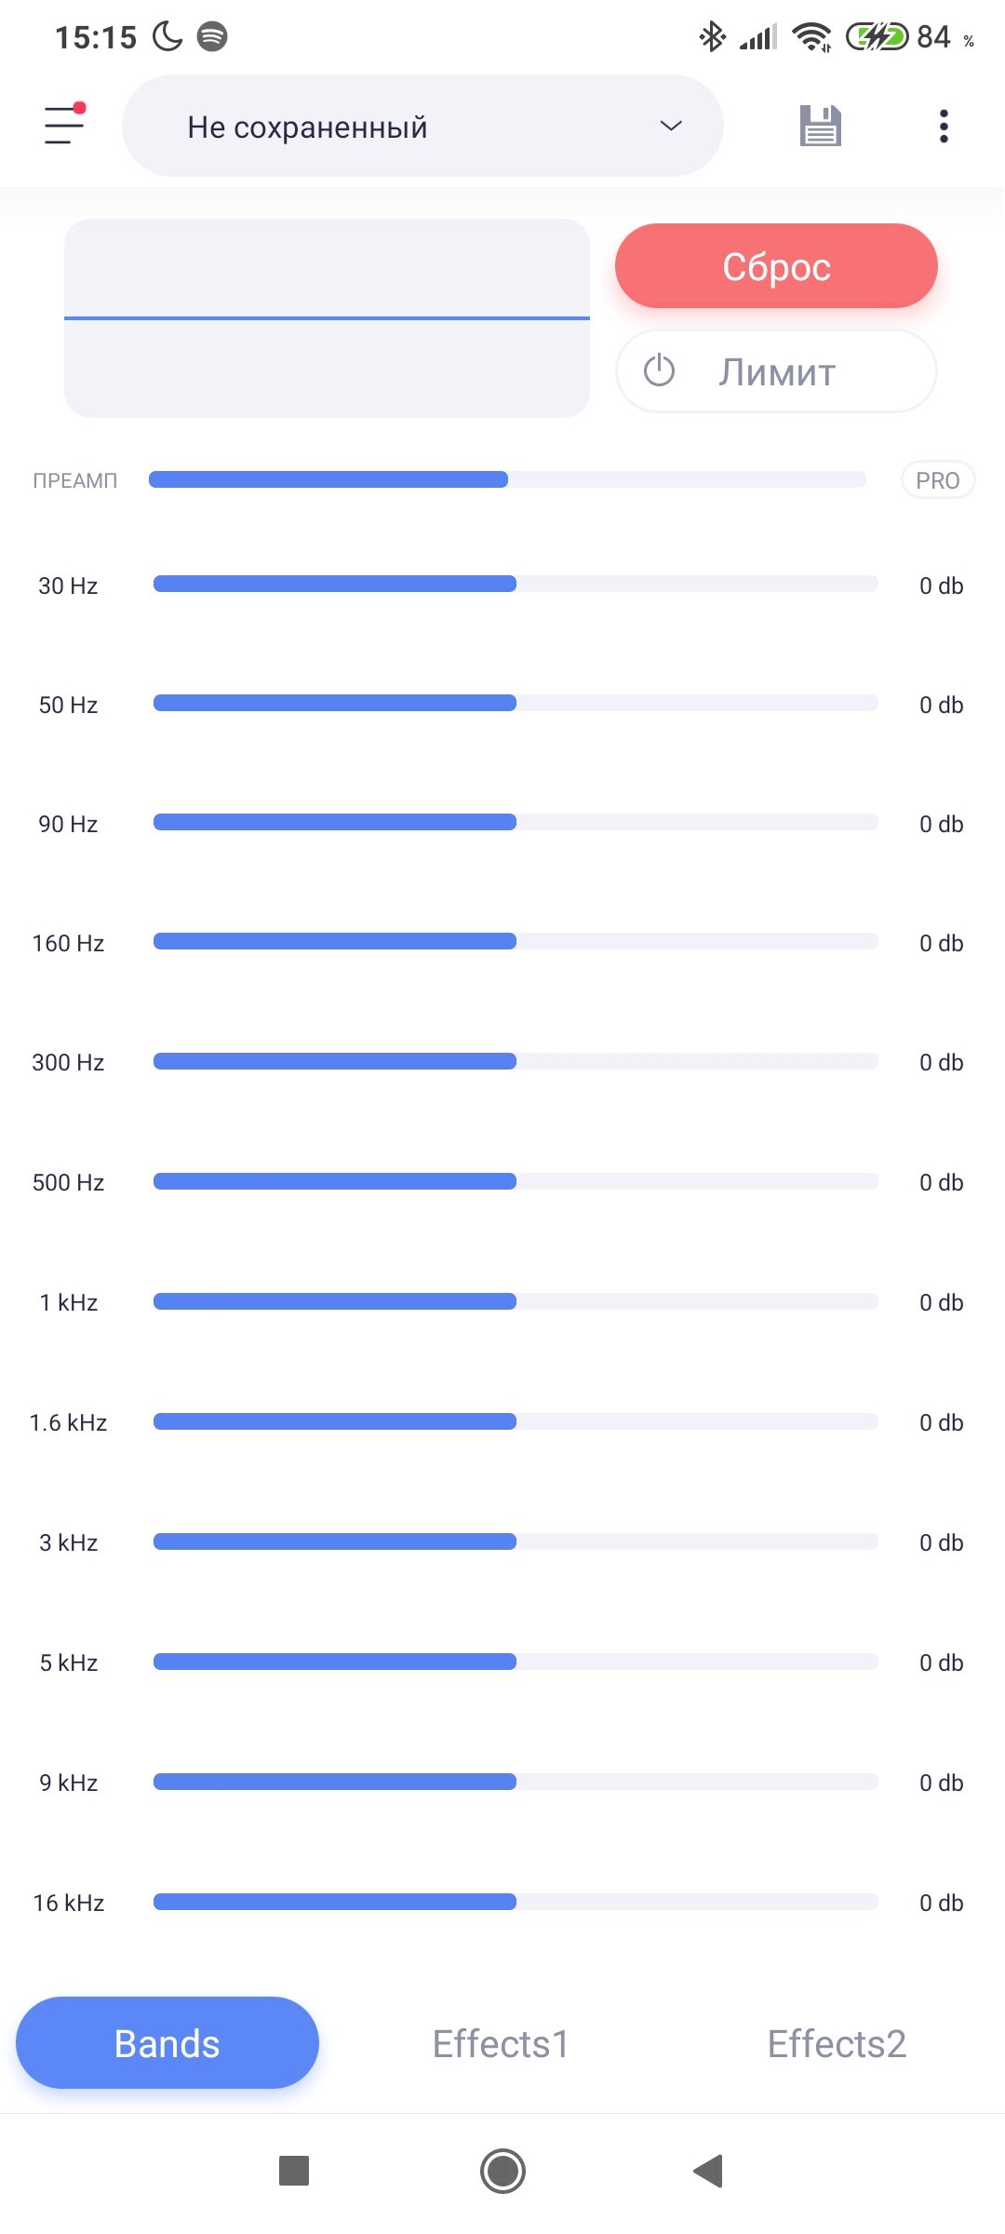Open the hamburger menu with red dot

(64, 125)
